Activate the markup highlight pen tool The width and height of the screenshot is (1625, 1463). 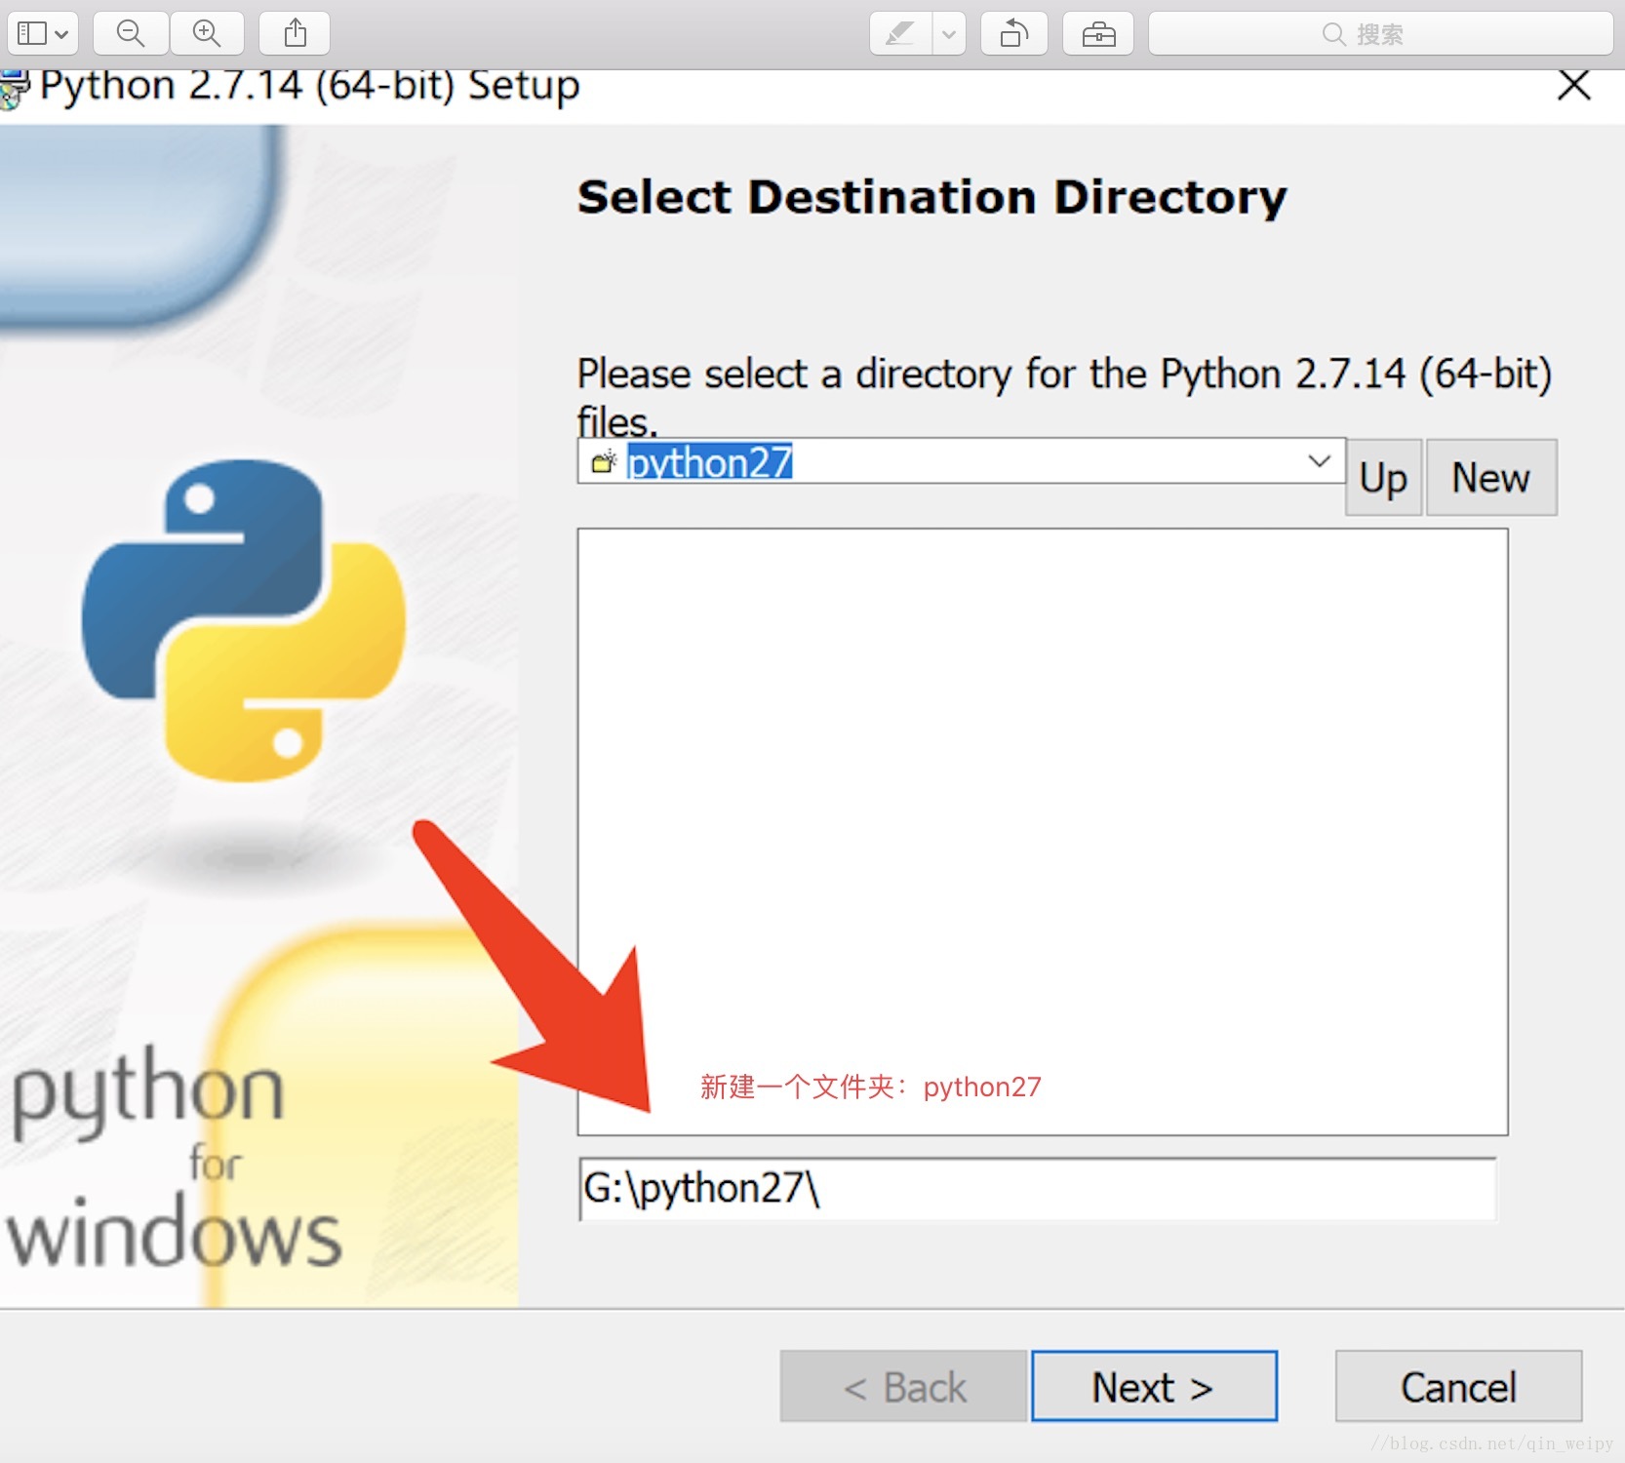tap(900, 34)
